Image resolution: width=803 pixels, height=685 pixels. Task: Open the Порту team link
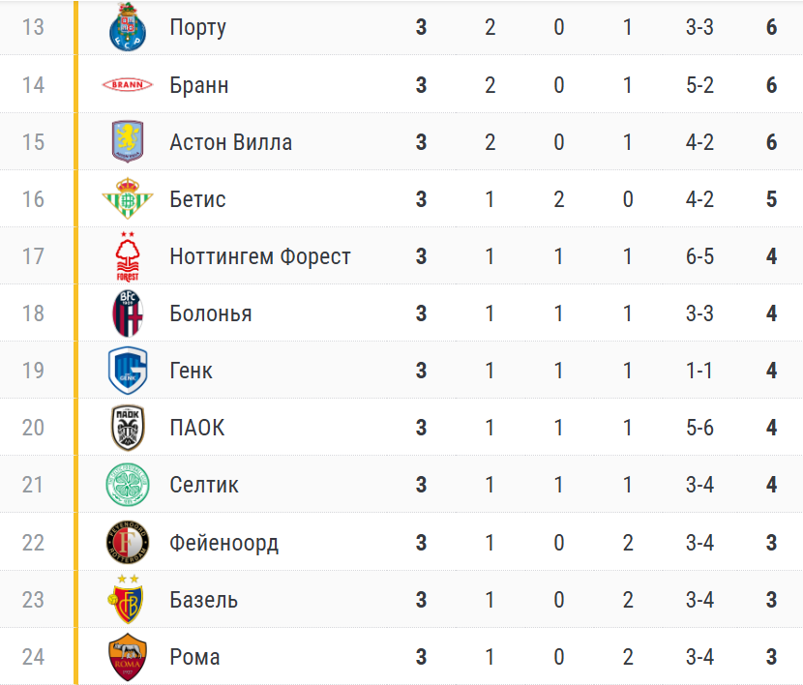point(197,27)
